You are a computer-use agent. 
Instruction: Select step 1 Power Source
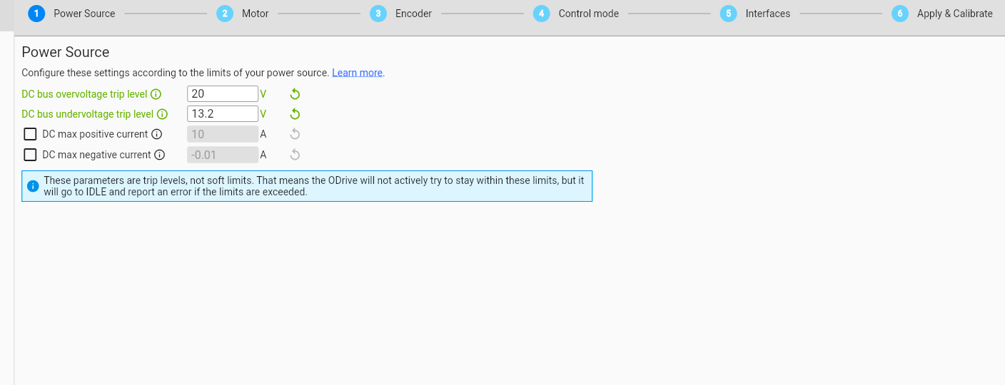71,14
